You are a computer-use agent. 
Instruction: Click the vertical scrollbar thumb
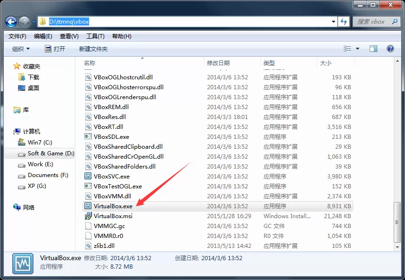click(397, 222)
